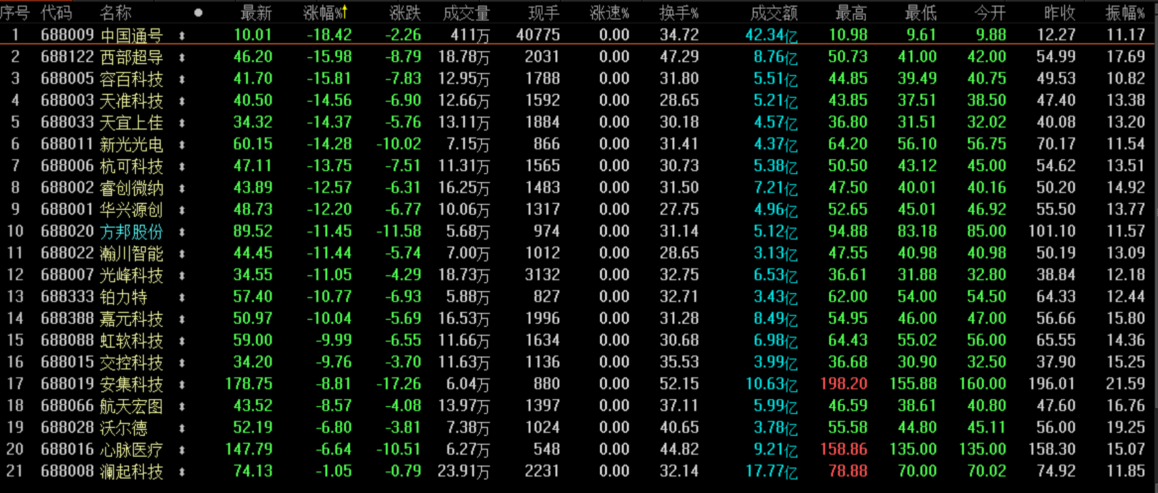Click the marker icon beside 铂力特
Image resolution: width=1158 pixels, height=493 pixels.
pyautogui.click(x=182, y=297)
